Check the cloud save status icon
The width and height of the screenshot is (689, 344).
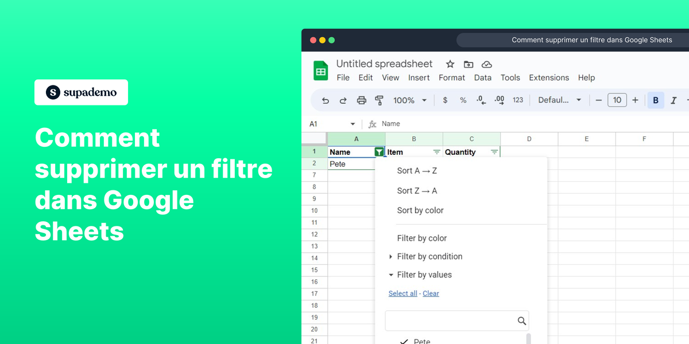487,64
